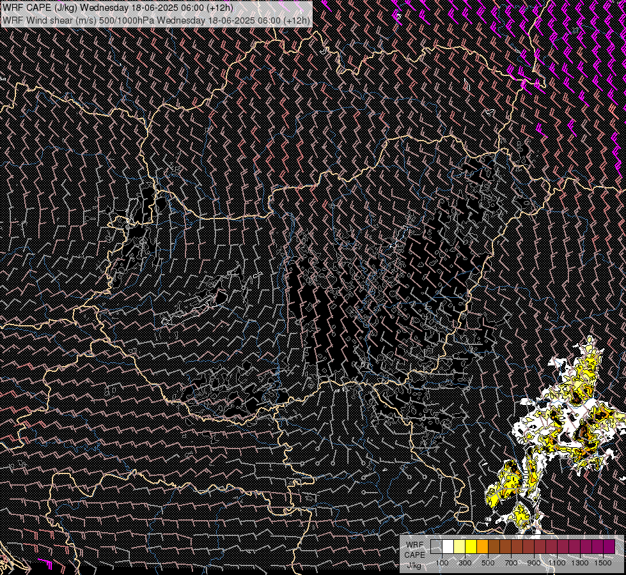Viewport: 626px width, 575px height.
Task: Click the J/kg unit label in legend
Action: coord(414,566)
